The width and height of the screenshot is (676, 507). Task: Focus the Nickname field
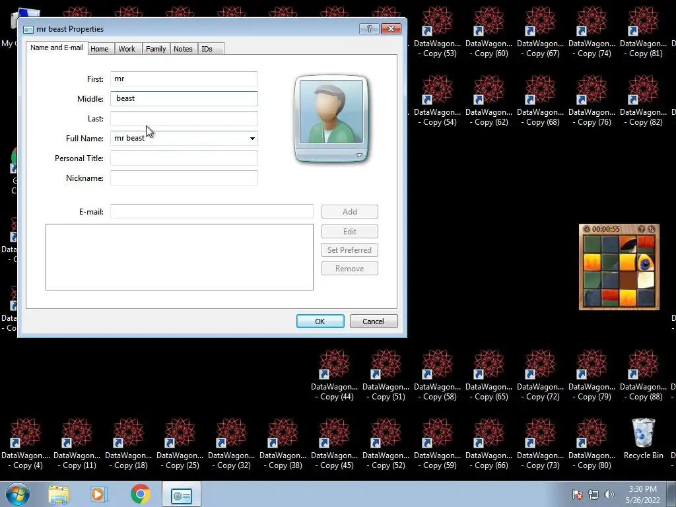click(184, 178)
